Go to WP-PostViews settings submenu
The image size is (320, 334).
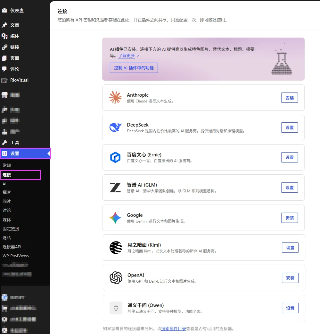[16, 256]
